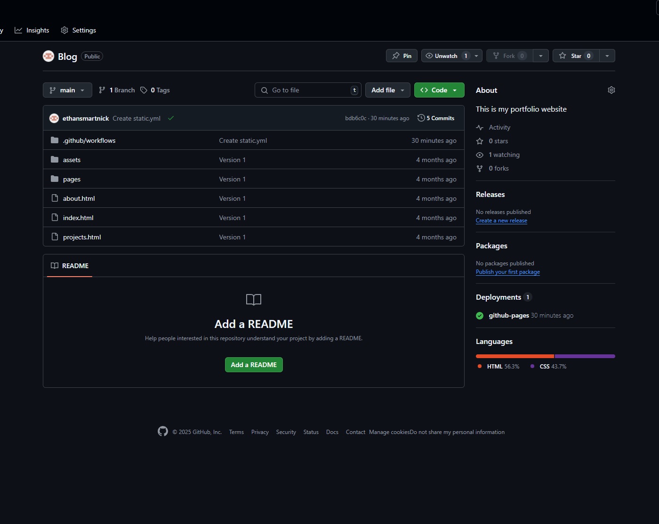Screen dimensions: 659x524
Task: Click the file icon for index.html
Action: click(55, 217)
